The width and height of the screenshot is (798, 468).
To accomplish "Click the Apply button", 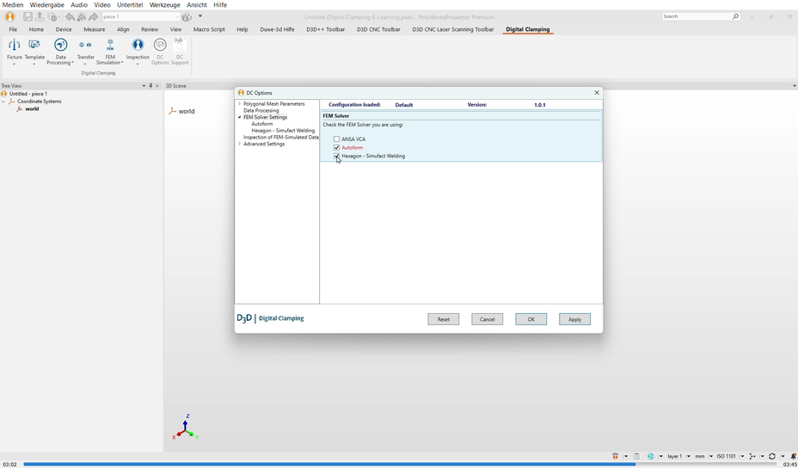I will click(574, 319).
